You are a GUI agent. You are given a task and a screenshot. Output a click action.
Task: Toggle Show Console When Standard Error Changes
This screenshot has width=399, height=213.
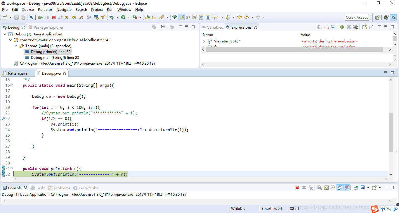pos(347,188)
